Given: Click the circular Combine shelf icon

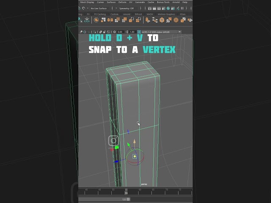Looking at the screenshot, I should pyautogui.click(x=96, y=20).
